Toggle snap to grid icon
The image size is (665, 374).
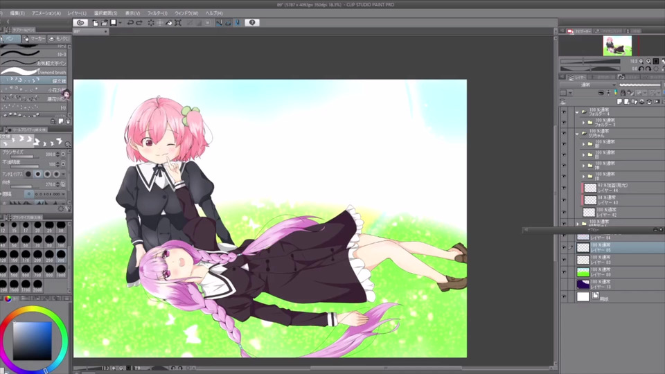(238, 23)
